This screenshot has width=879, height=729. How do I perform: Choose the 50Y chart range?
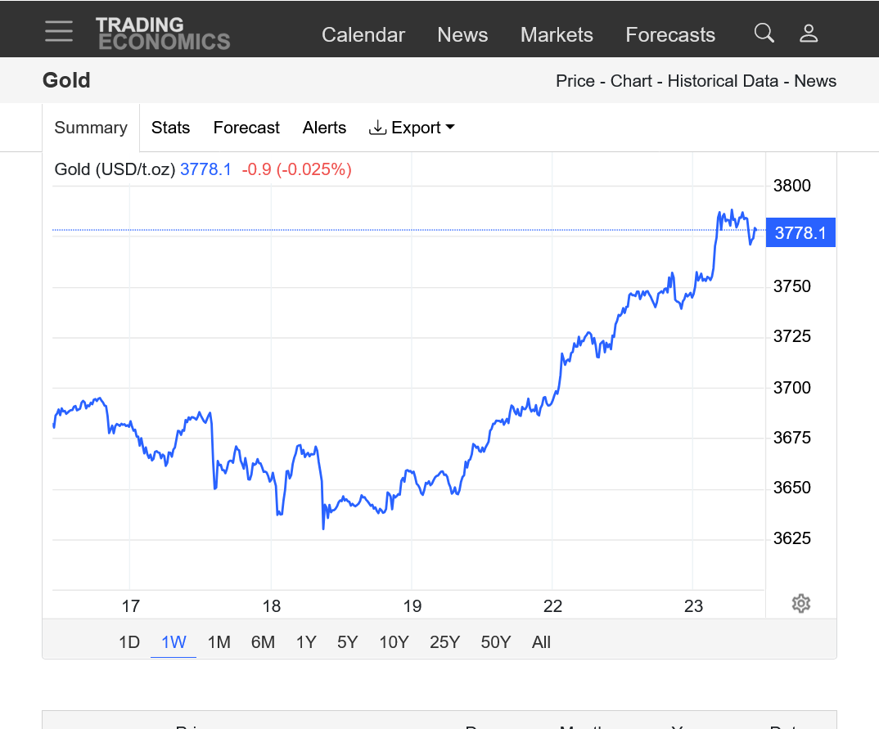(495, 642)
